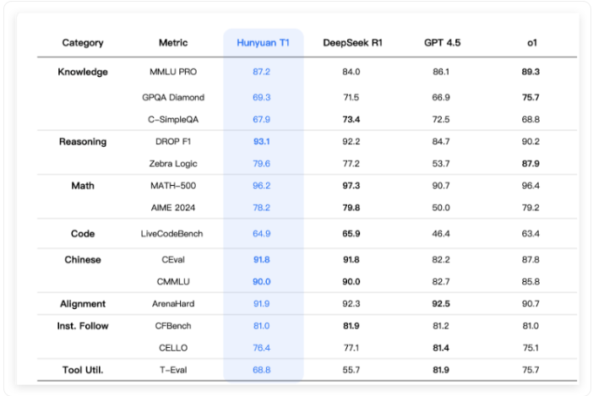Click DeepSeek R1 MATH-500 score 97.3
Image resolution: width=593 pixels, height=396 pixels.
pyautogui.click(x=351, y=186)
